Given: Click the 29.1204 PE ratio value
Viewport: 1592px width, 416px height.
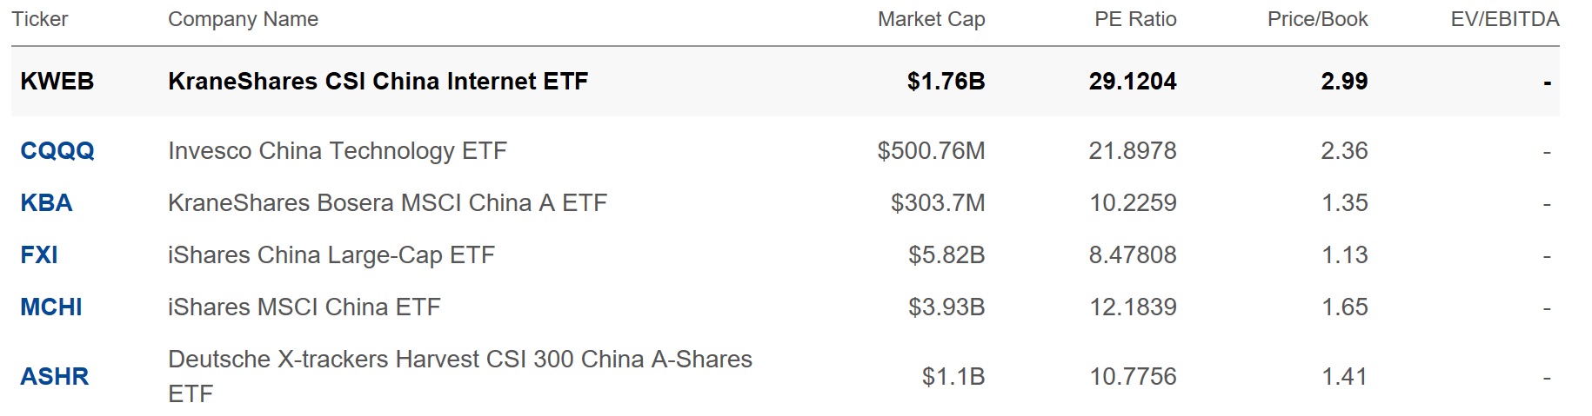Looking at the screenshot, I should [1132, 82].
